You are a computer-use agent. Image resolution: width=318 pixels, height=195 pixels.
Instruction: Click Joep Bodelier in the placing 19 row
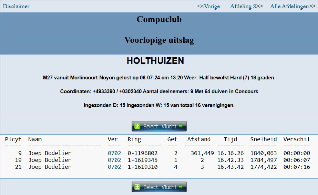click(50, 160)
